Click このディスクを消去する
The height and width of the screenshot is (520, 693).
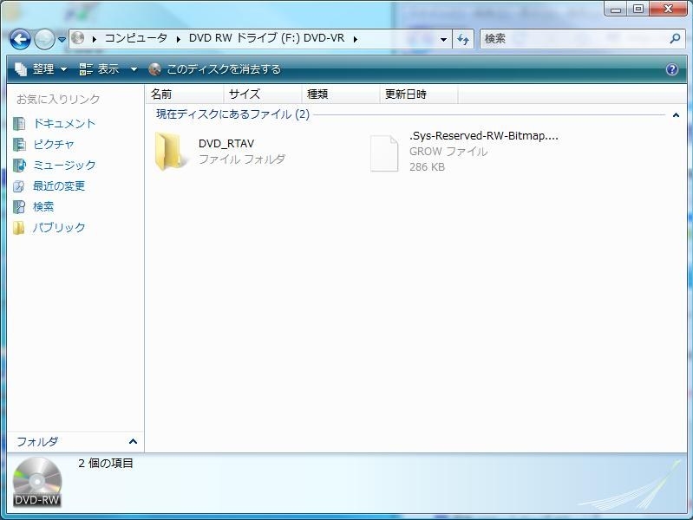pos(214,69)
